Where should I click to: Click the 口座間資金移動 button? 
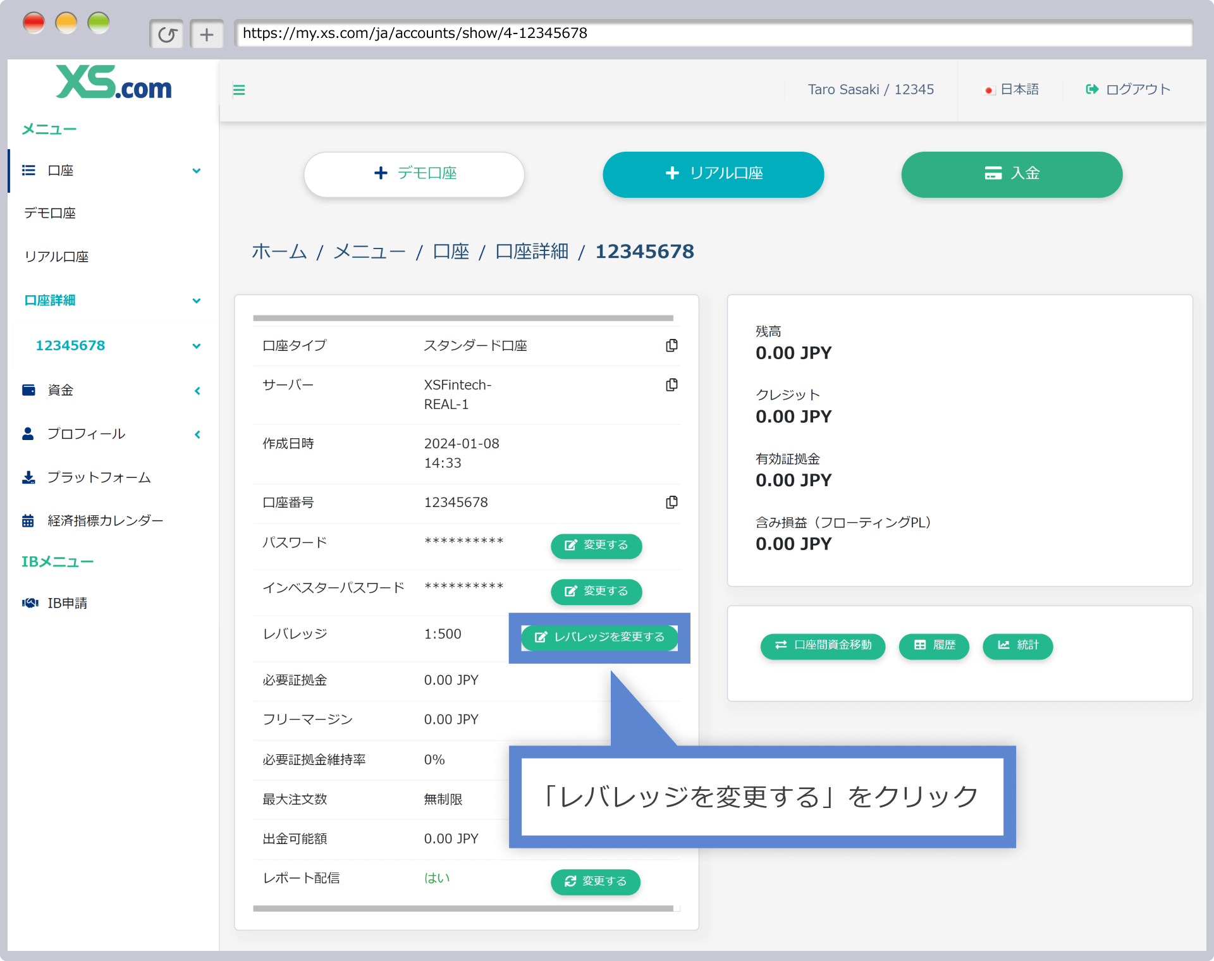coord(823,646)
